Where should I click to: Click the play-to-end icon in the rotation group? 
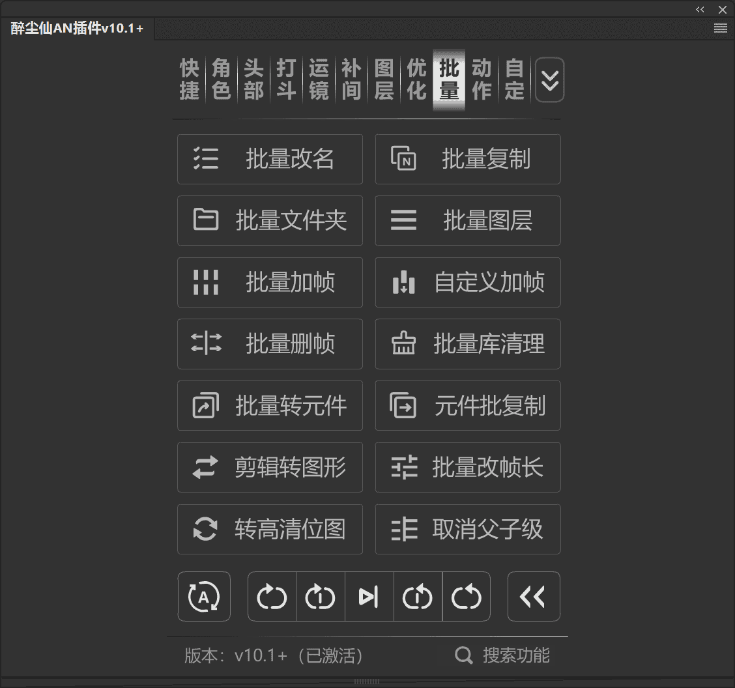(369, 596)
